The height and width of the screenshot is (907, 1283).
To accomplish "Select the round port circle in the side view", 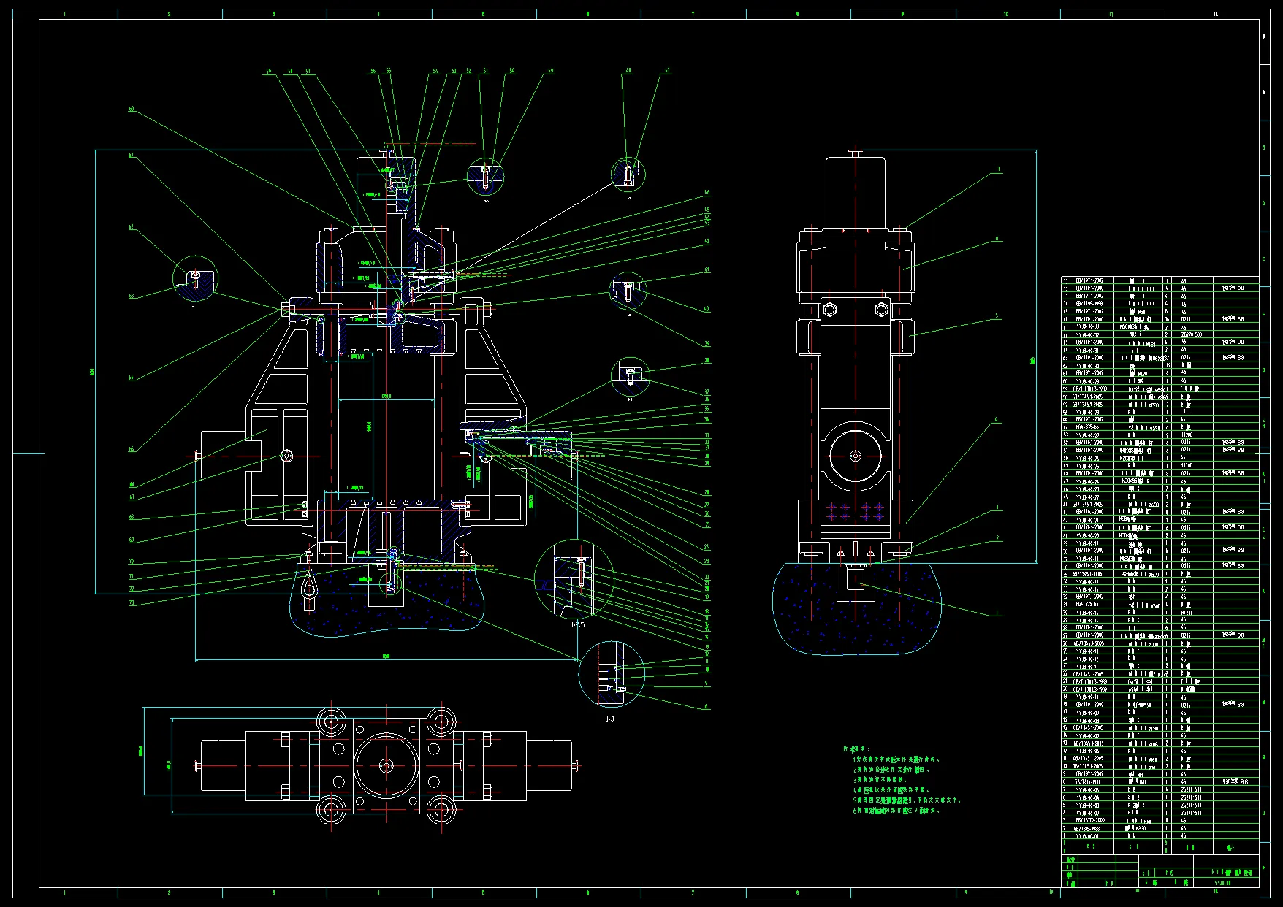I will (855, 456).
